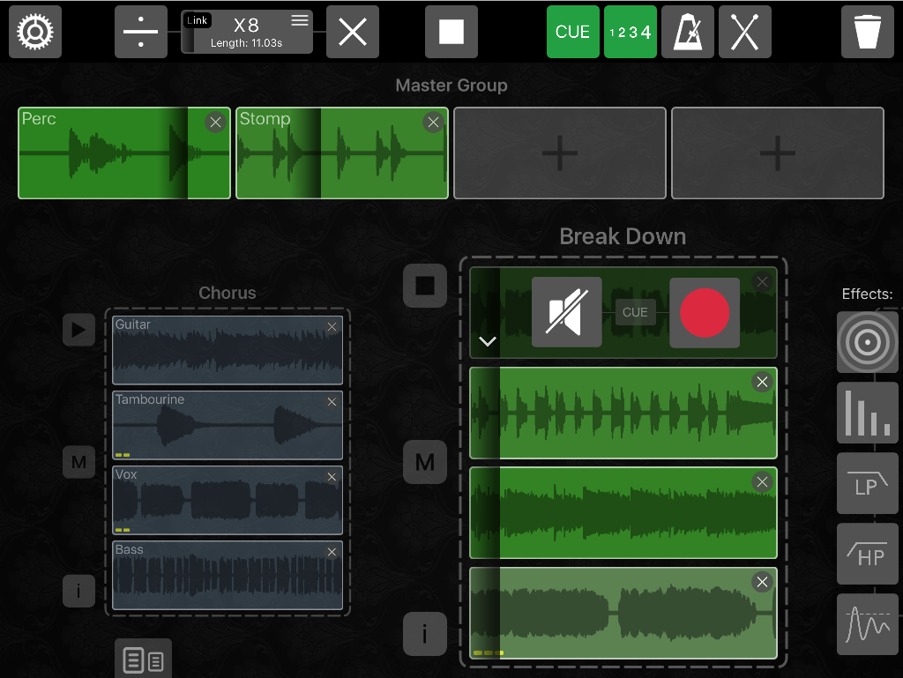Select the Bass loop

point(228,575)
